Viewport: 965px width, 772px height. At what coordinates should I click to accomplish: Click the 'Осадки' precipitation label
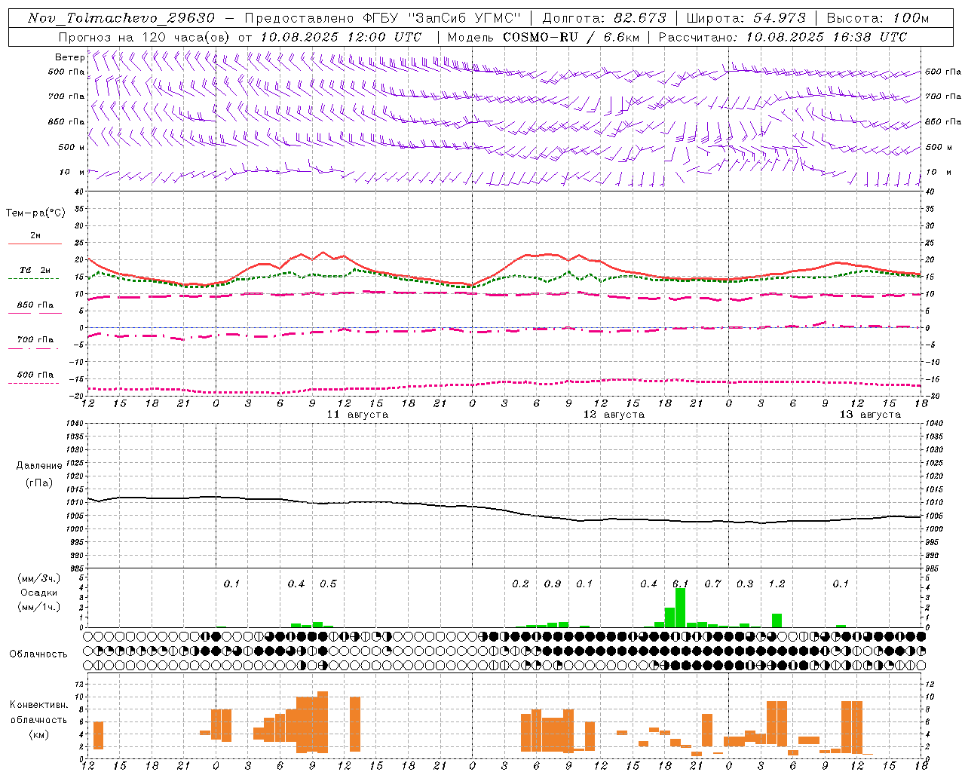(39, 593)
